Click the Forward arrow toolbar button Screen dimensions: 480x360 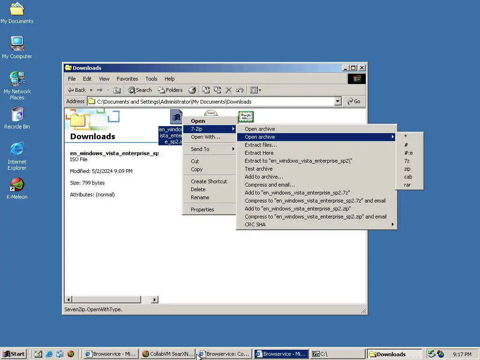click(x=100, y=90)
